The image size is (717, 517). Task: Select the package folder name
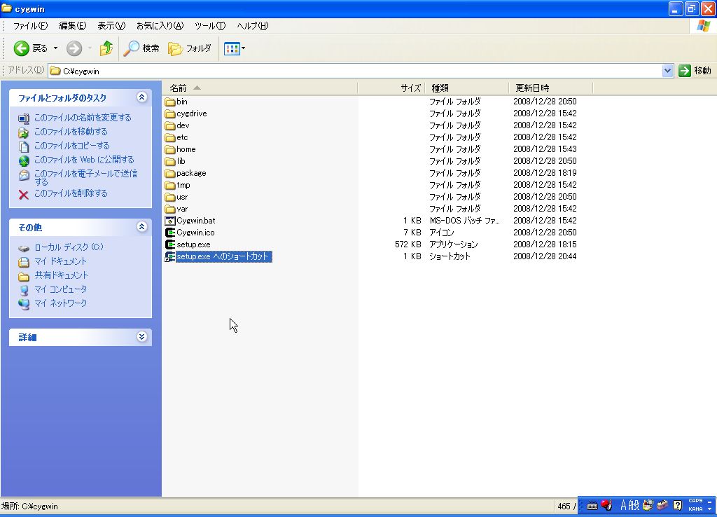(x=191, y=173)
